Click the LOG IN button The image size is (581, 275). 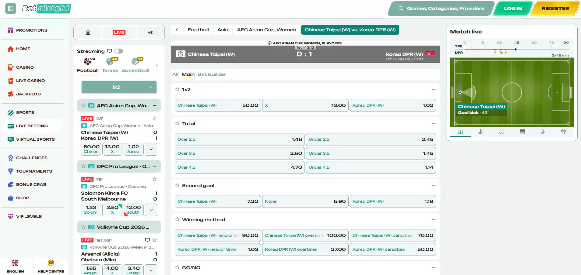513,9
